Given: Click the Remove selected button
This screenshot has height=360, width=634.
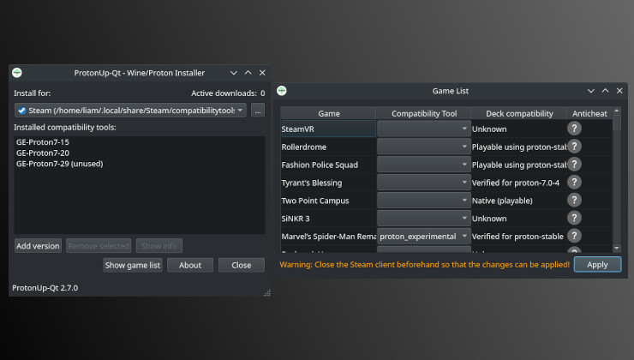Looking at the screenshot, I should pos(99,245).
